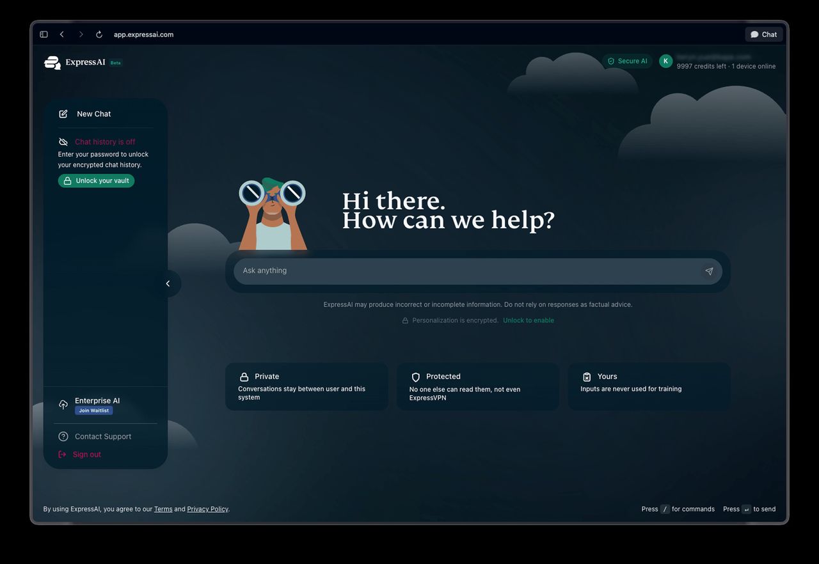Click the "Chat history is off" label
819x564 pixels.
105,142
